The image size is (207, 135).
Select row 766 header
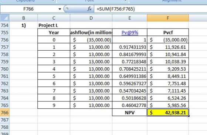click(5, 112)
